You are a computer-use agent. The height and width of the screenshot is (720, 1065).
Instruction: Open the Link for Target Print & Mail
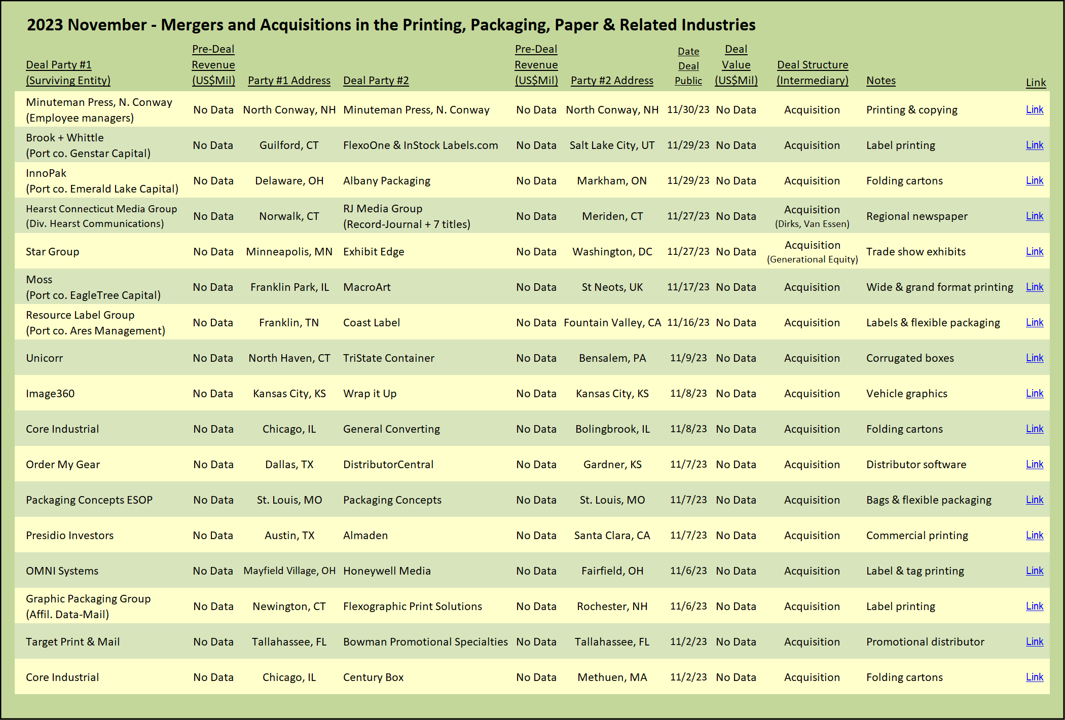pyautogui.click(x=1034, y=641)
